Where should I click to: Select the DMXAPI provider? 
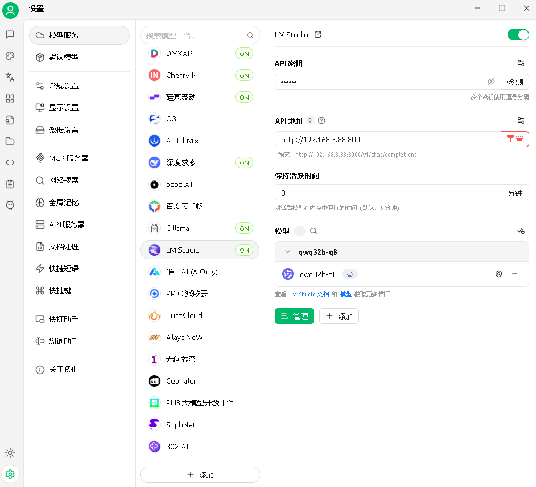click(200, 53)
